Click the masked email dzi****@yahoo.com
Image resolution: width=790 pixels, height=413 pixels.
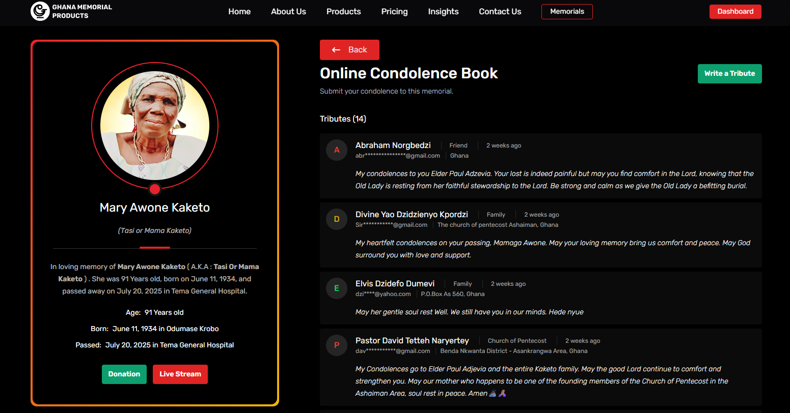[383, 294]
